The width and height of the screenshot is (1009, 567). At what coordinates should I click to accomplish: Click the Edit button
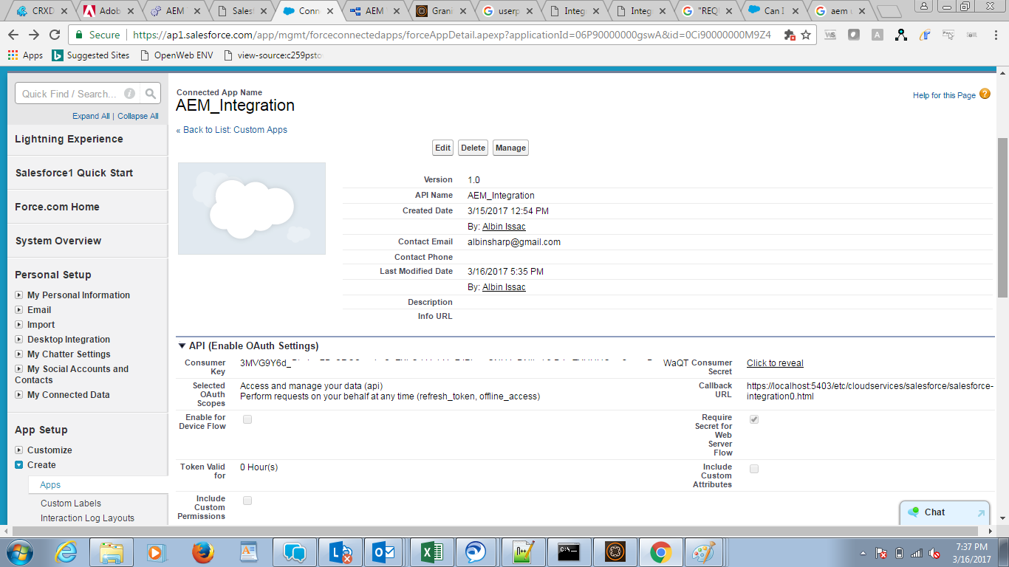[442, 147]
